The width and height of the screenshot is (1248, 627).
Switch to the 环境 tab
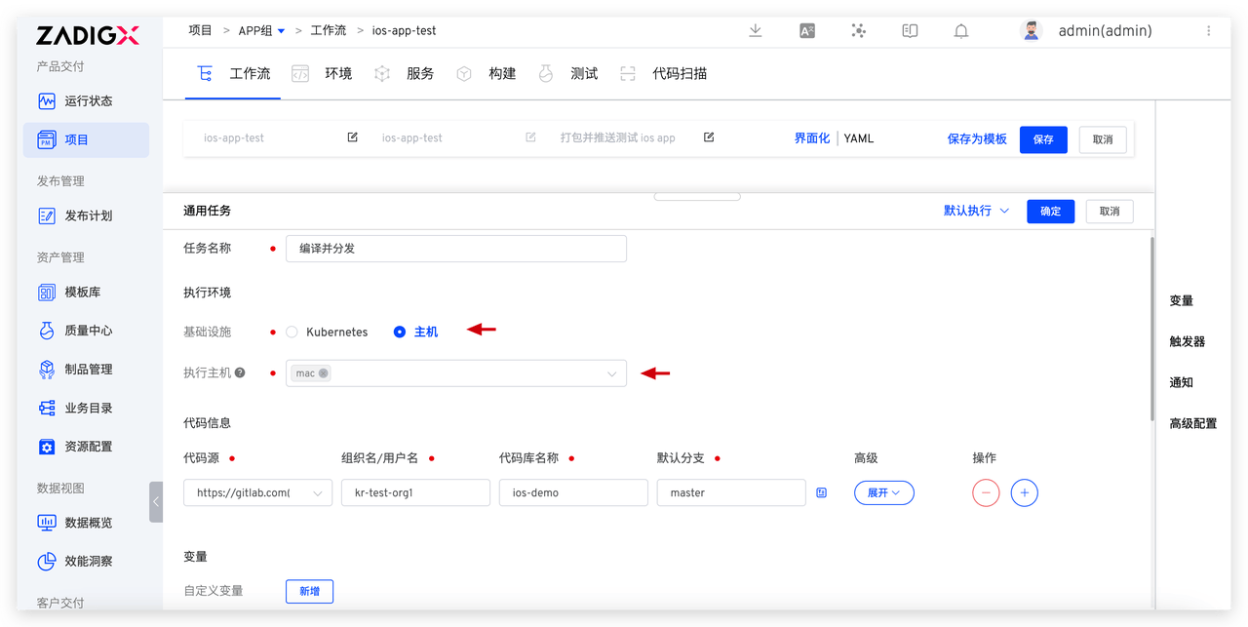(x=337, y=74)
